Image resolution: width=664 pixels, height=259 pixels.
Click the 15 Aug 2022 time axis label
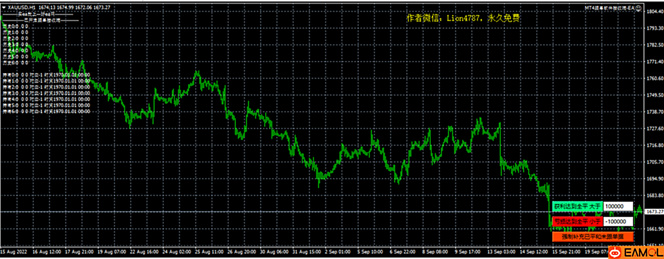coord(14,251)
